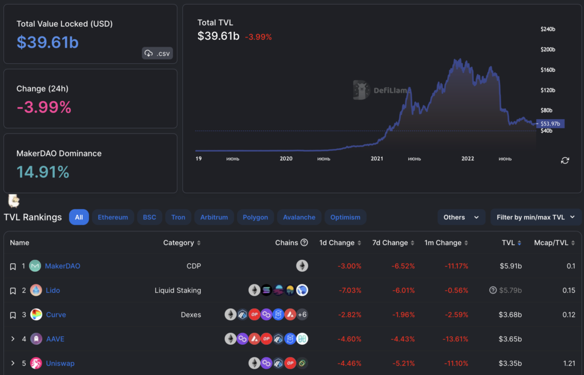Click the $53.97b marker on chart

550,124
